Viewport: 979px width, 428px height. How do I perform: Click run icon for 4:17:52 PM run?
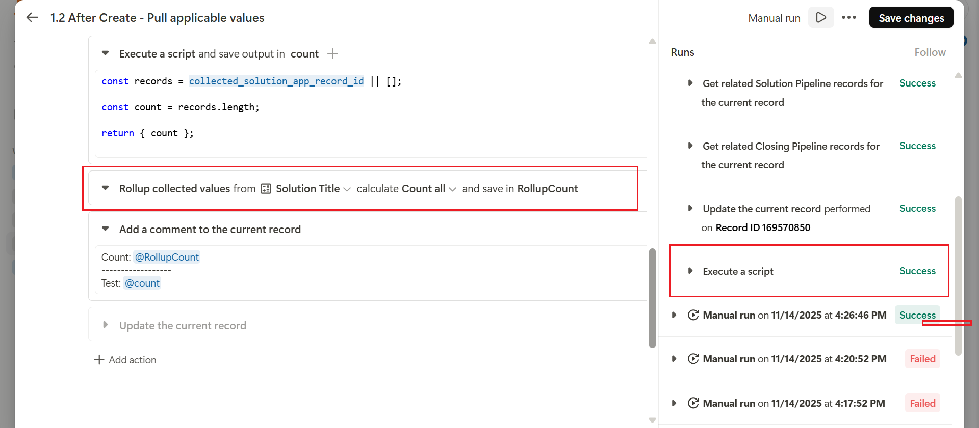(693, 403)
